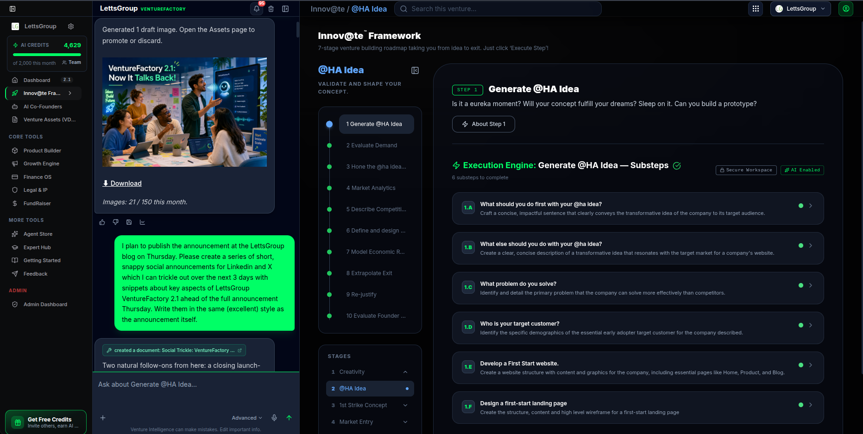Download the generated draft image
The width and height of the screenshot is (863, 434).
pos(122,183)
